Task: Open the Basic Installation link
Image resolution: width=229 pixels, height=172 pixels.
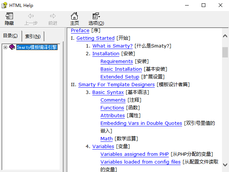Action: [x=121, y=69]
